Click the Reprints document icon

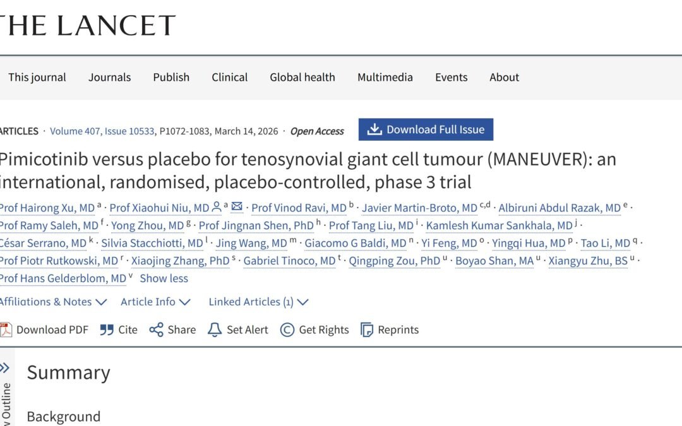click(367, 329)
